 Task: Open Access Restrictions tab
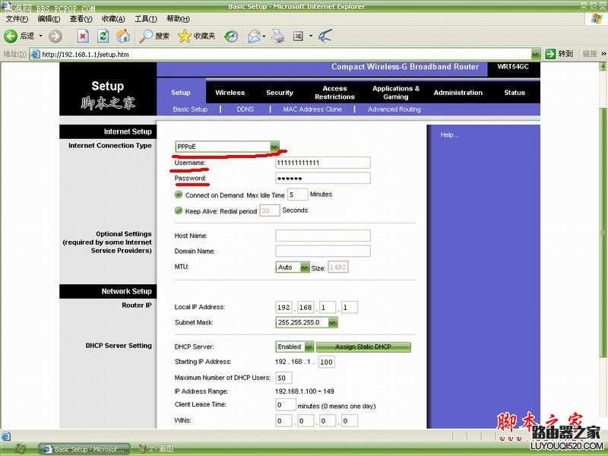coord(334,92)
